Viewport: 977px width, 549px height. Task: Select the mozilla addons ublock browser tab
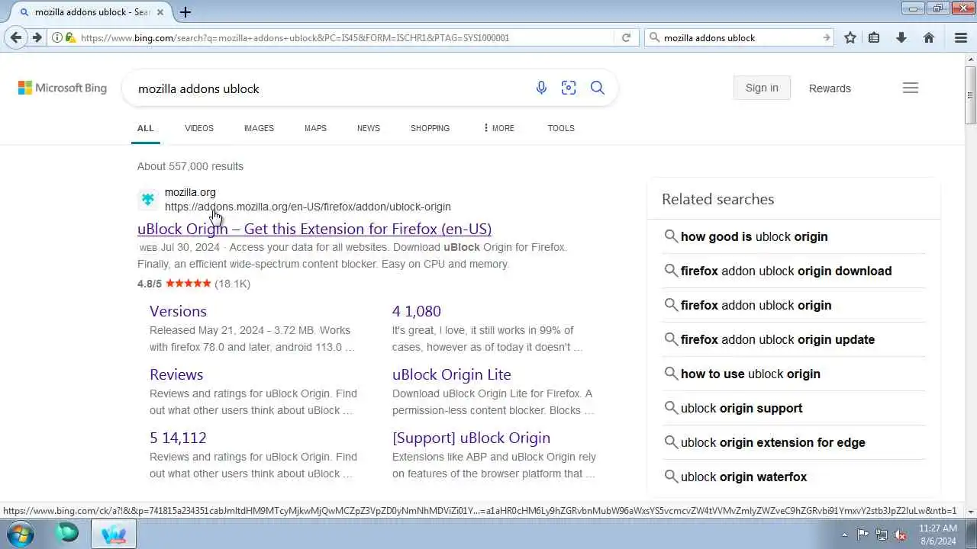(90, 12)
